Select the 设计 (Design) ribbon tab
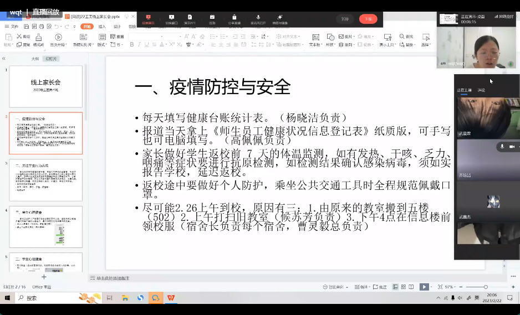Screen dimensions: 520x315 point(117,27)
